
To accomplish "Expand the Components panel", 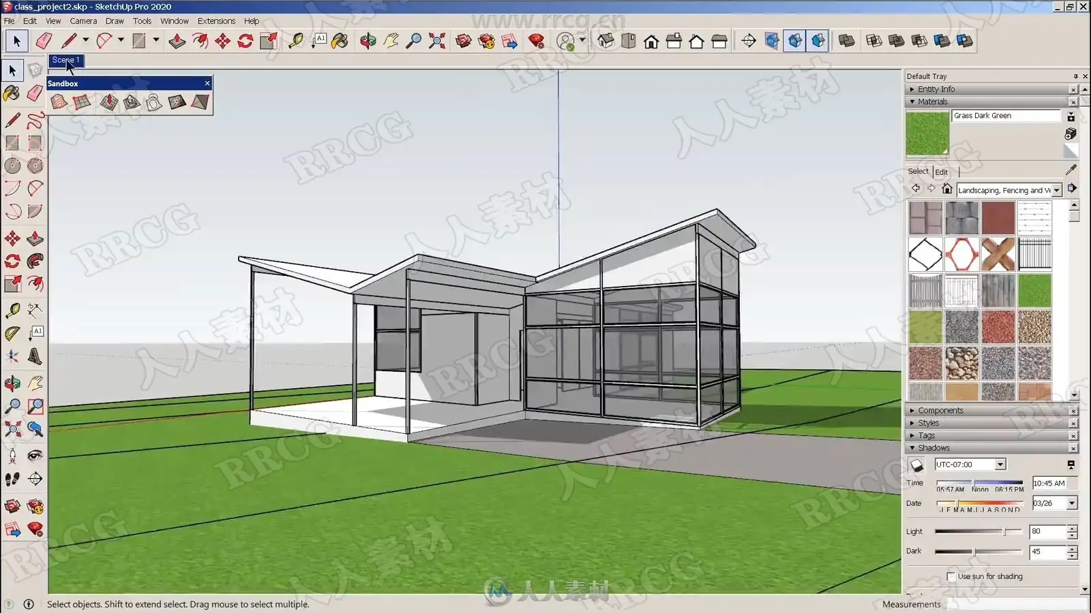I will click(x=912, y=411).
